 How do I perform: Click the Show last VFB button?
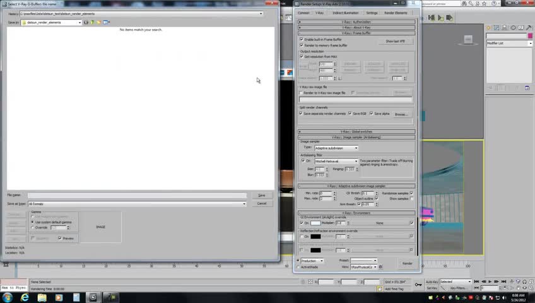(396, 41)
